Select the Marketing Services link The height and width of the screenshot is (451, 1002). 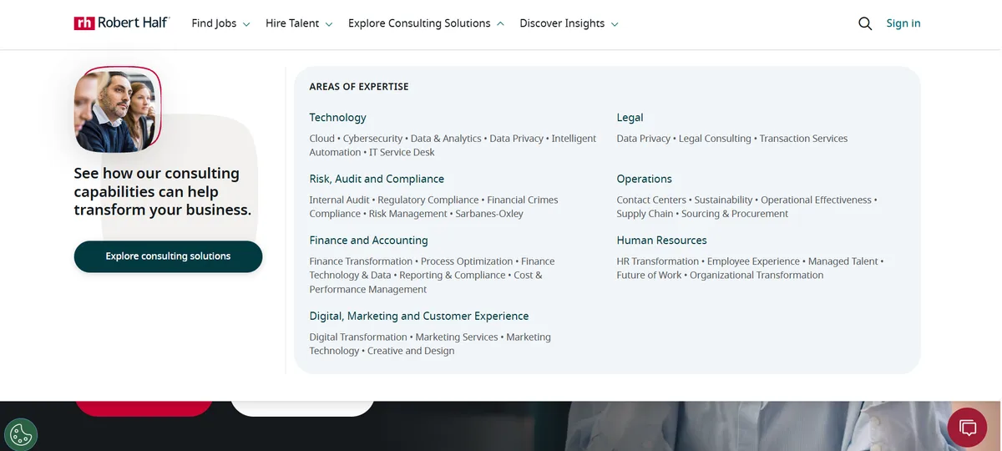(x=457, y=337)
